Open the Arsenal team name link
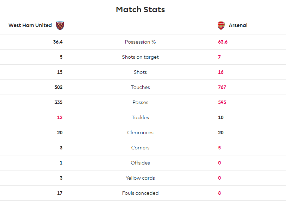 [x=238, y=25]
